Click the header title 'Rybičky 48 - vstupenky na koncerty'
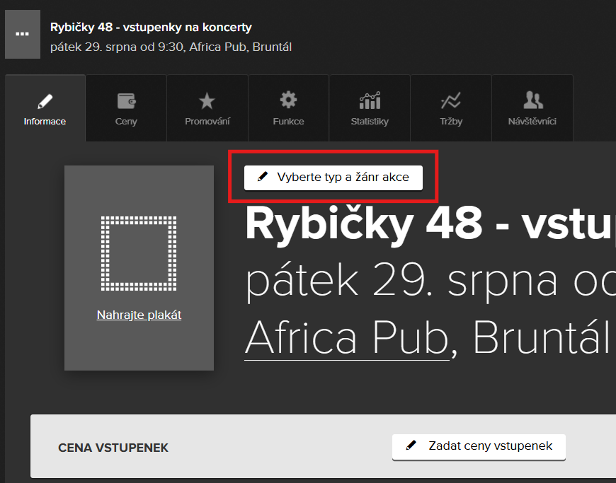Screen dimensions: 616x483 (151, 28)
